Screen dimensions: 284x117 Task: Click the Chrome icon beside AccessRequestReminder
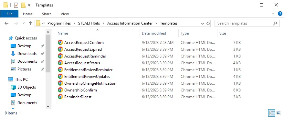pos(60,56)
